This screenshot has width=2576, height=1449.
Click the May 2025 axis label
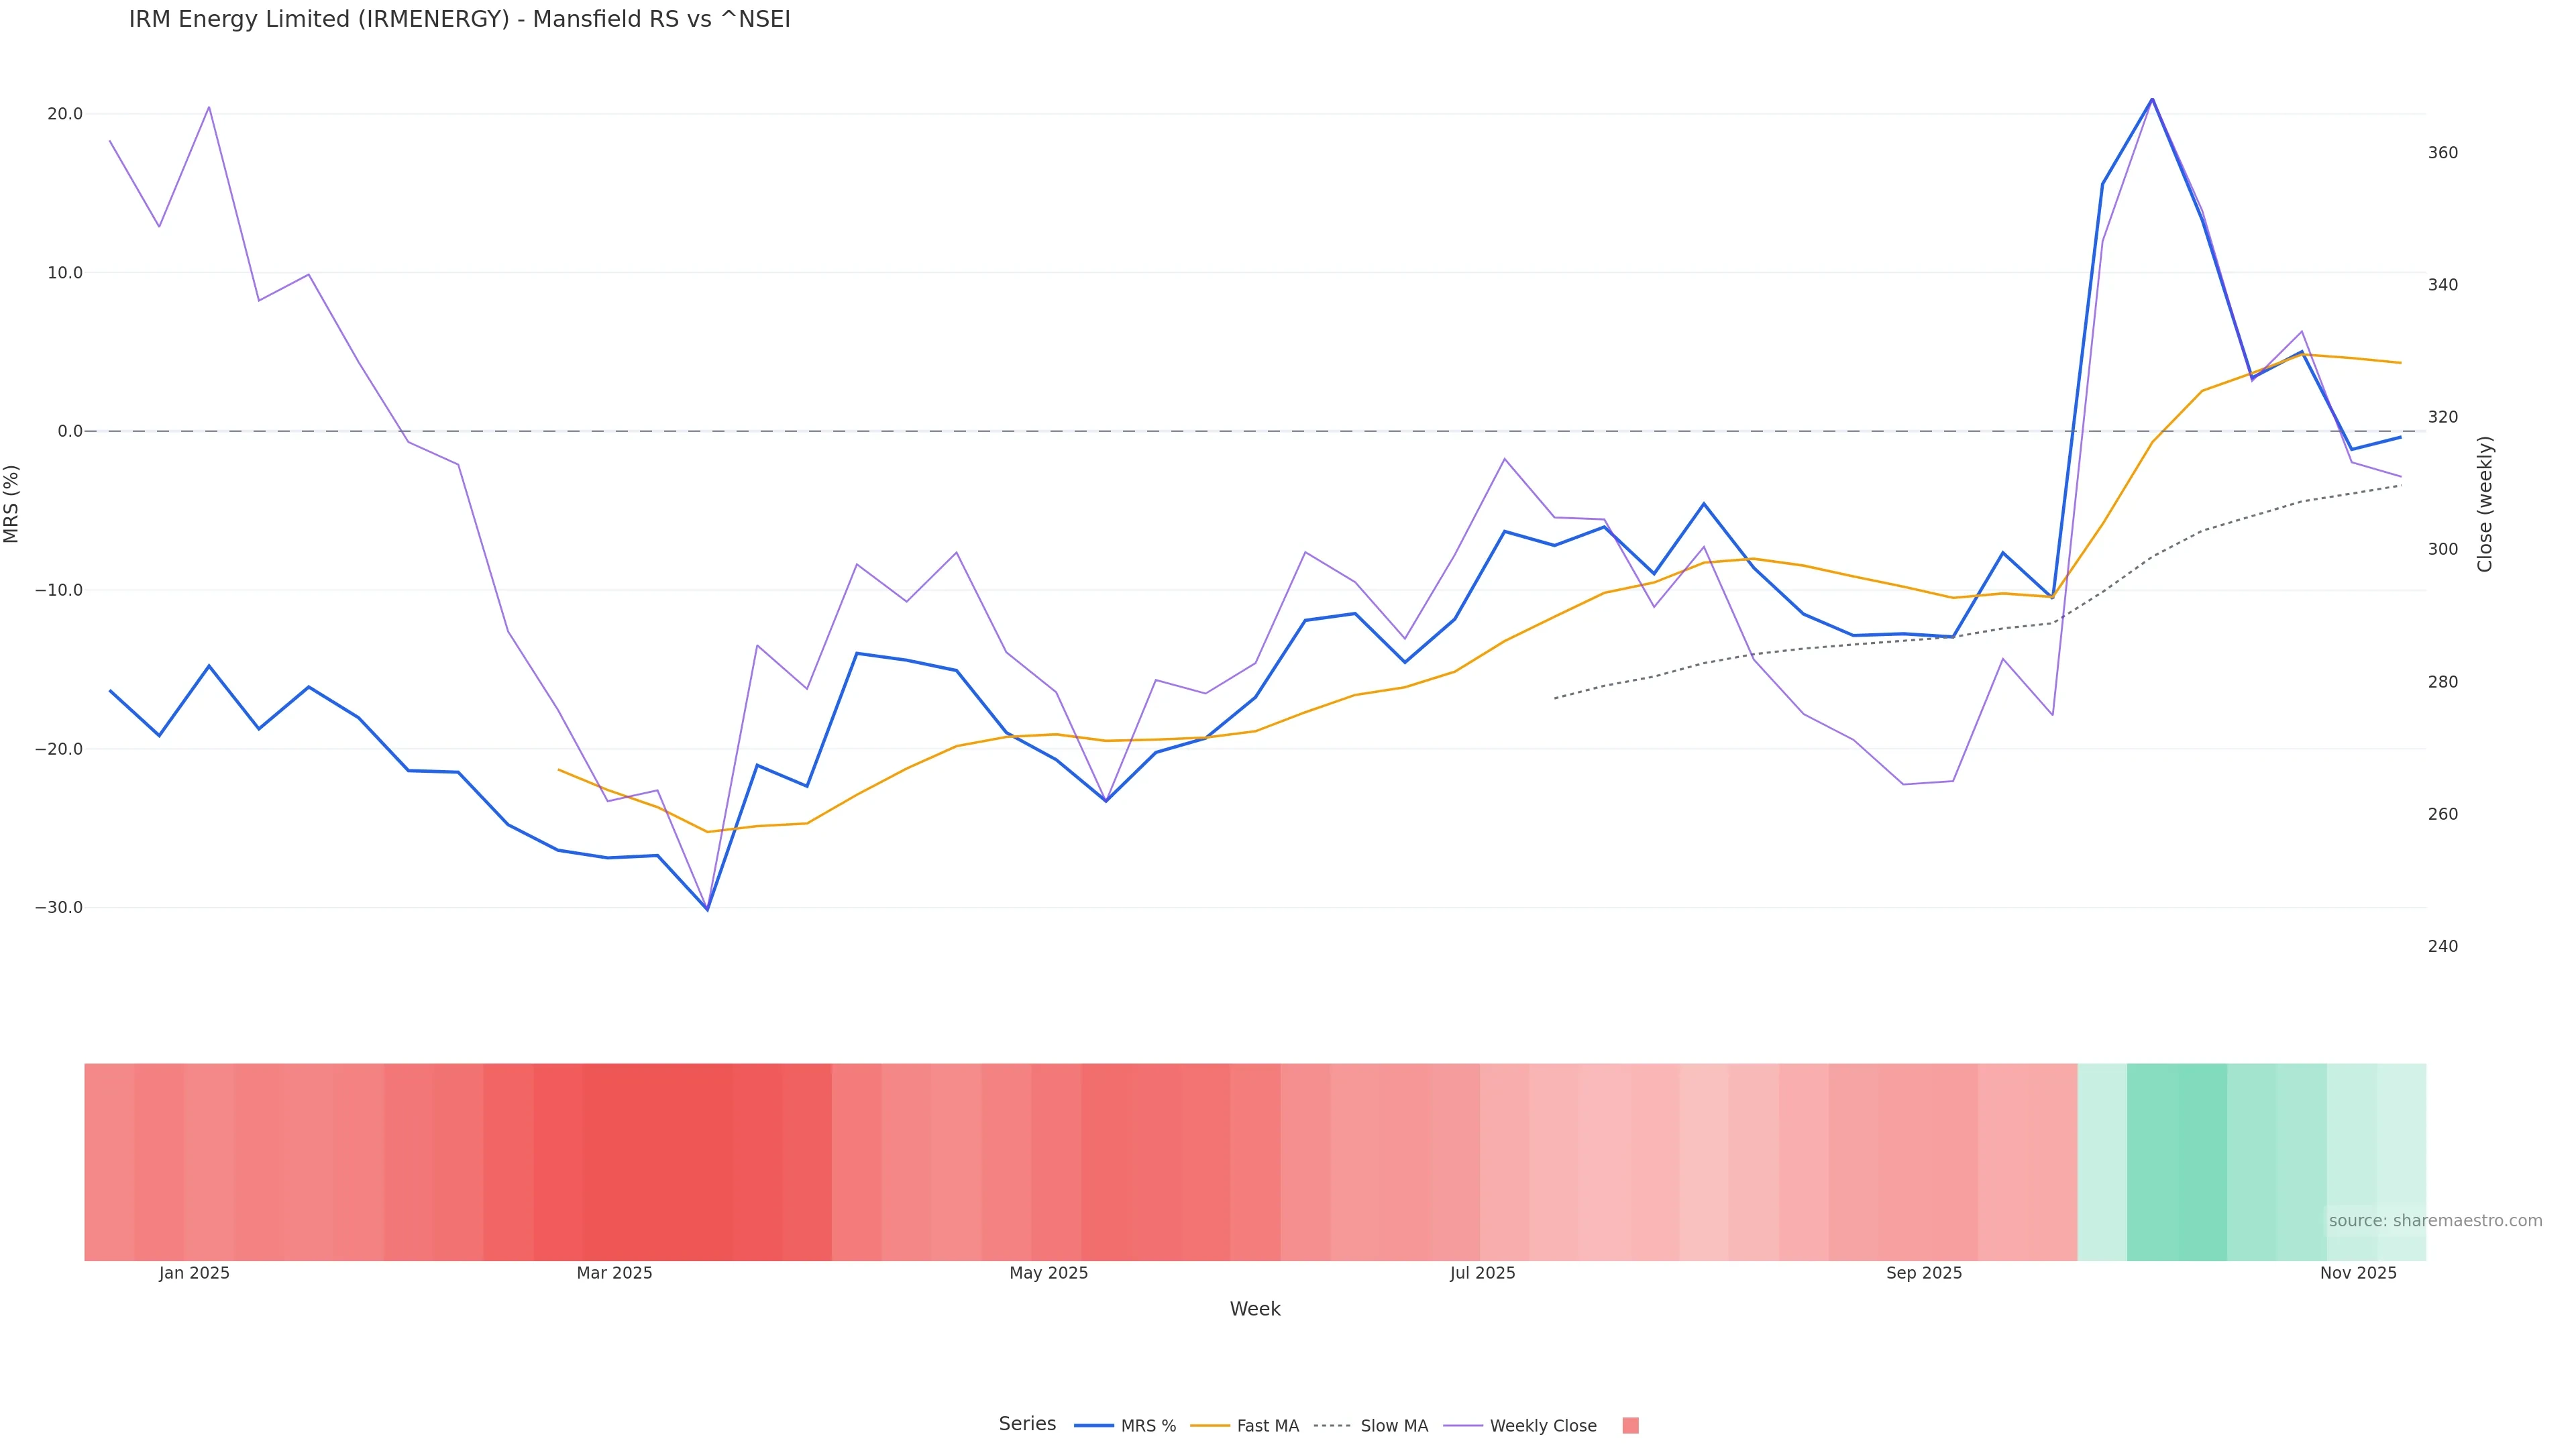(x=1048, y=1273)
